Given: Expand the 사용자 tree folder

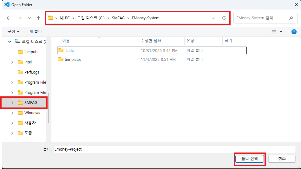Looking at the screenshot, I should coord(12,123).
